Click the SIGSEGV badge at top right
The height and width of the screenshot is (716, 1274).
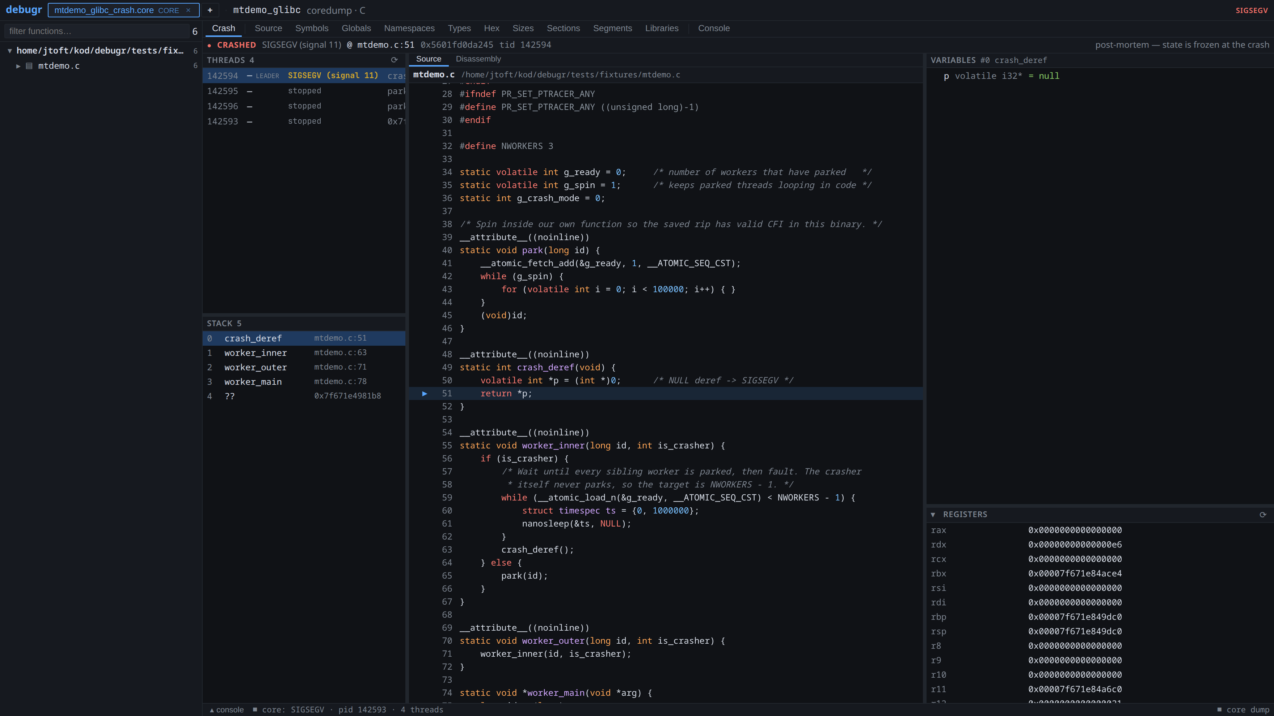pyautogui.click(x=1251, y=10)
